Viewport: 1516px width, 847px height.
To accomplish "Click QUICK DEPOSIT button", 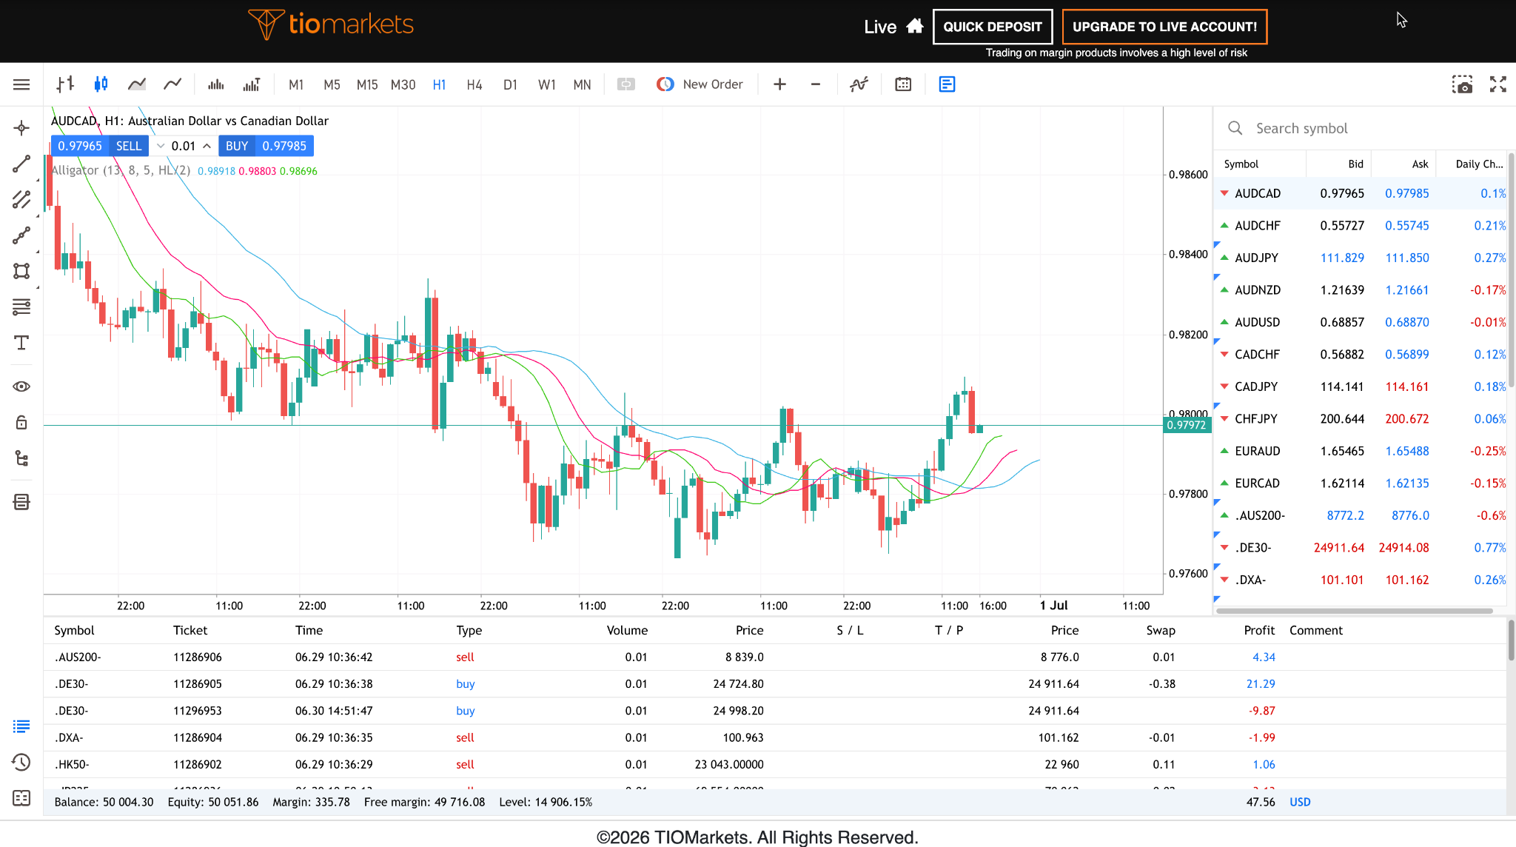I will point(992,27).
